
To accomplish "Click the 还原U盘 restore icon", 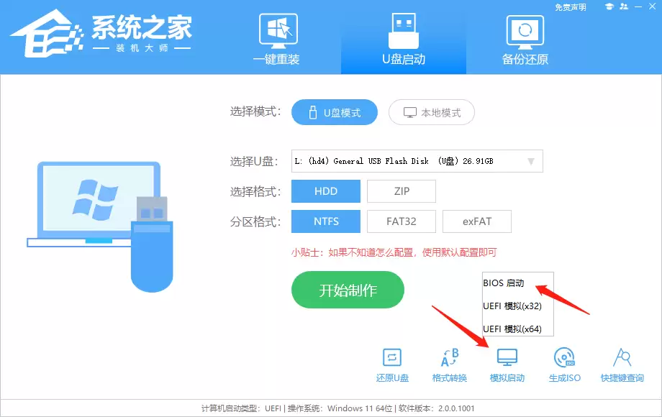I will point(392,365).
